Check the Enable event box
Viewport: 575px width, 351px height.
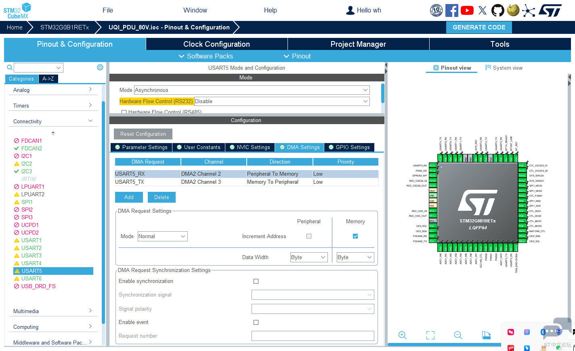point(256,322)
